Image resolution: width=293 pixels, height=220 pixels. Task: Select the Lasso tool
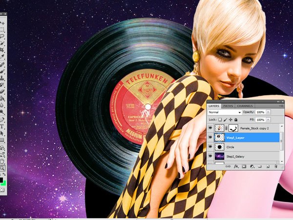coord(2,36)
